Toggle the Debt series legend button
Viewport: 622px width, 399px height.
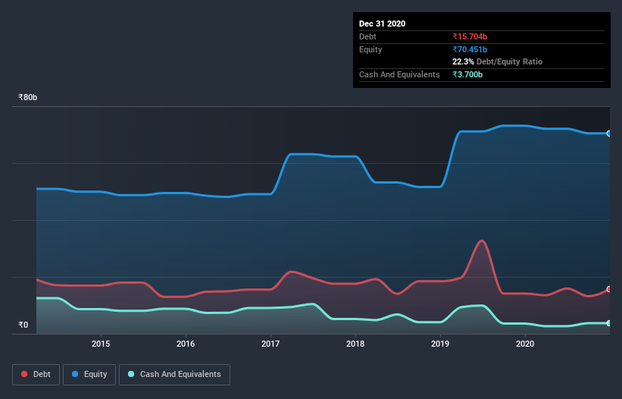[x=36, y=375]
